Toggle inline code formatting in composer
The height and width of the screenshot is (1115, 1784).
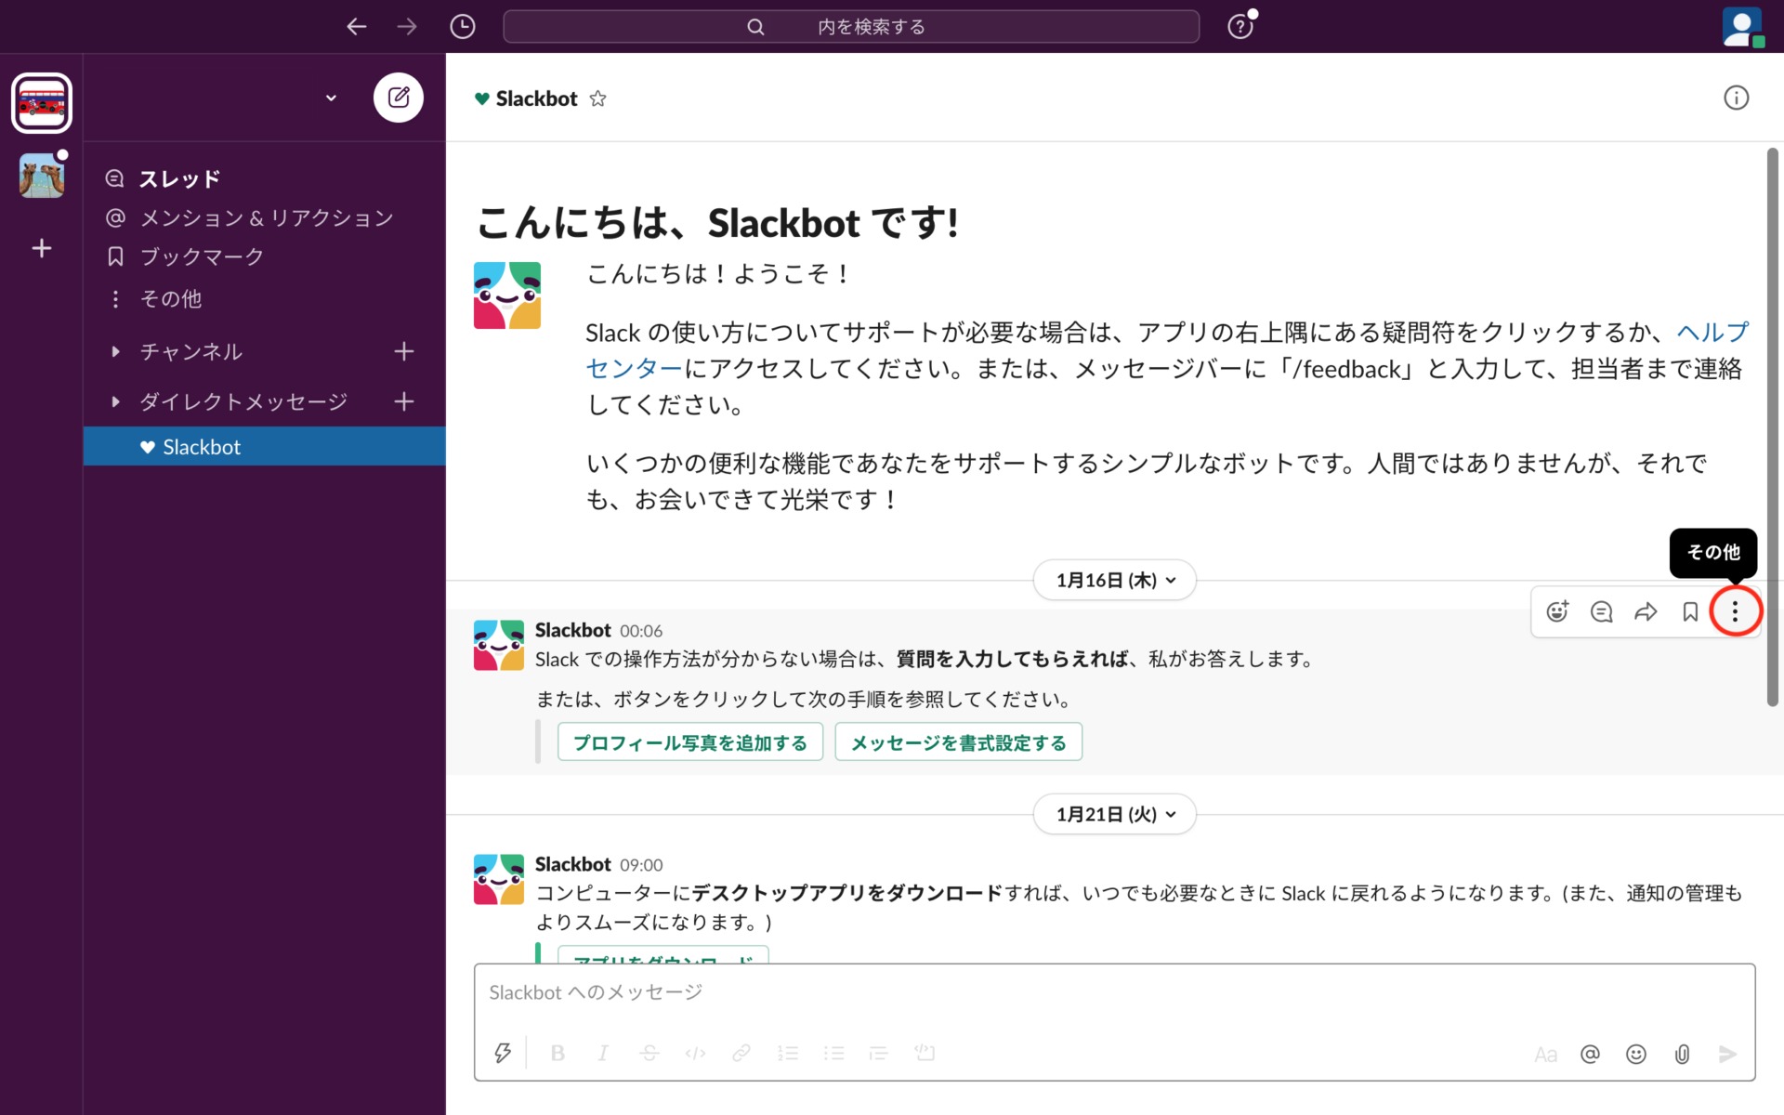[x=695, y=1053]
